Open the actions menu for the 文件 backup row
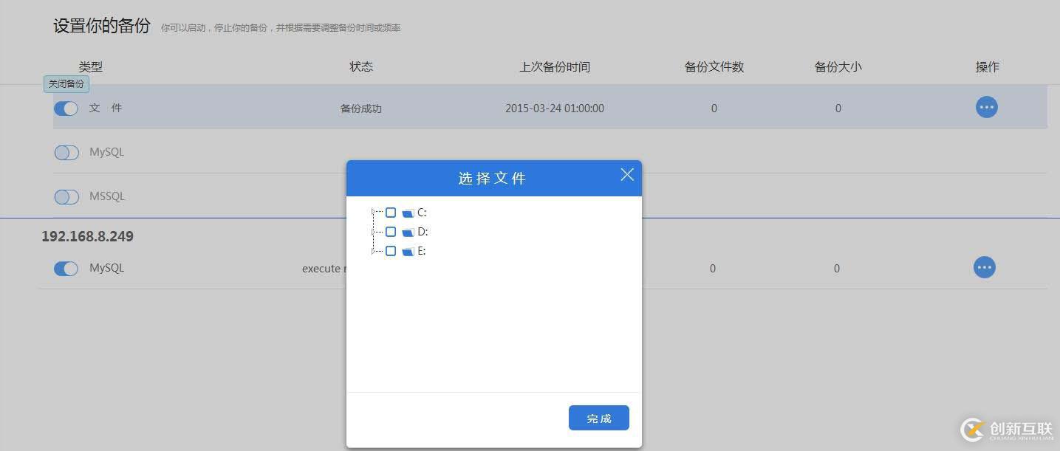This screenshot has width=1060, height=451. tap(986, 107)
